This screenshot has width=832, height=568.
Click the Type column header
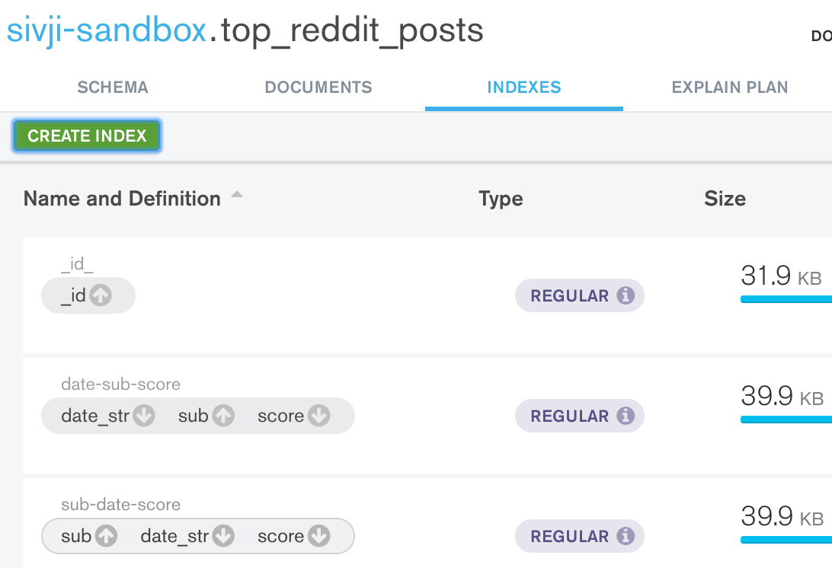501,199
